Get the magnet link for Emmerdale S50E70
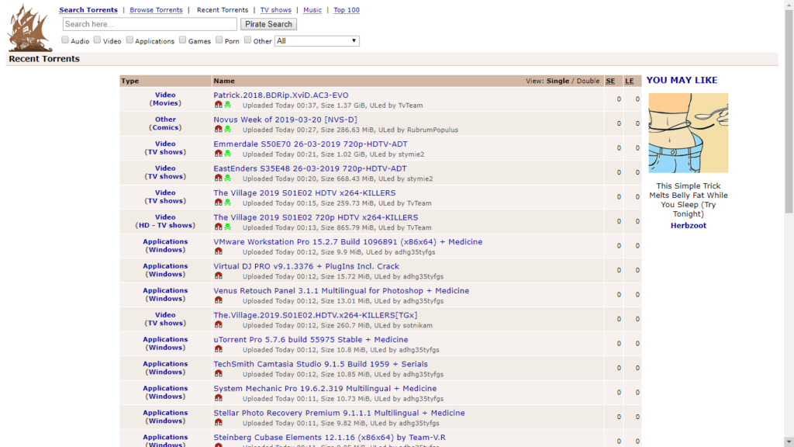 click(218, 153)
